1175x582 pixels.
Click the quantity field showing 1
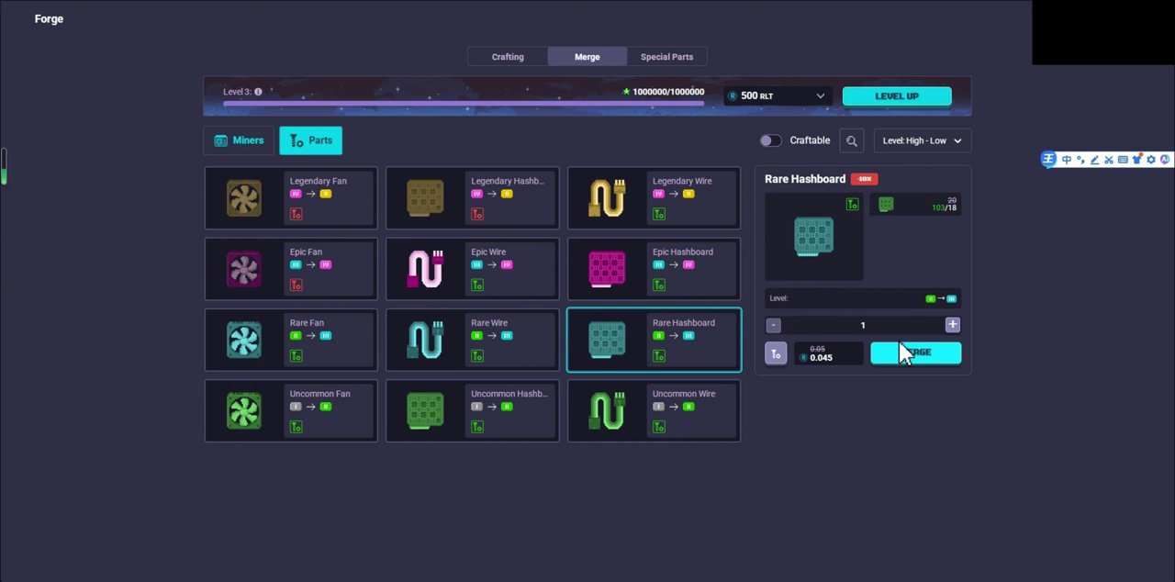click(x=863, y=325)
